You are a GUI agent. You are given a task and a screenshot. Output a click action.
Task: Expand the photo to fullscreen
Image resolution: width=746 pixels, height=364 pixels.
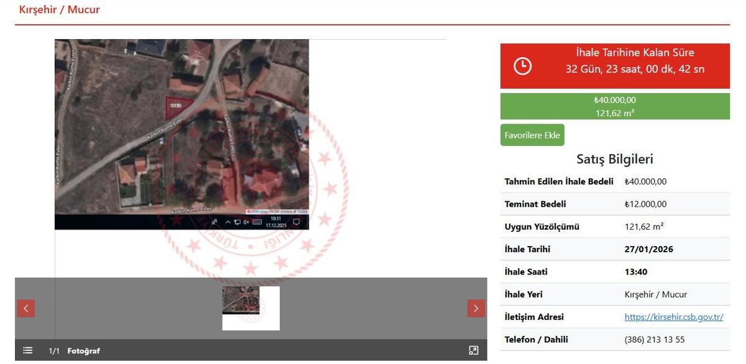[x=474, y=351]
